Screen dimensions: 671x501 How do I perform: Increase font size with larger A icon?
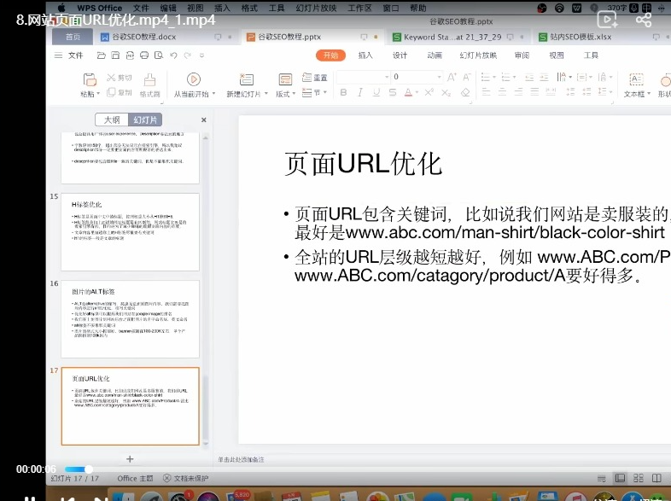(451, 77)
